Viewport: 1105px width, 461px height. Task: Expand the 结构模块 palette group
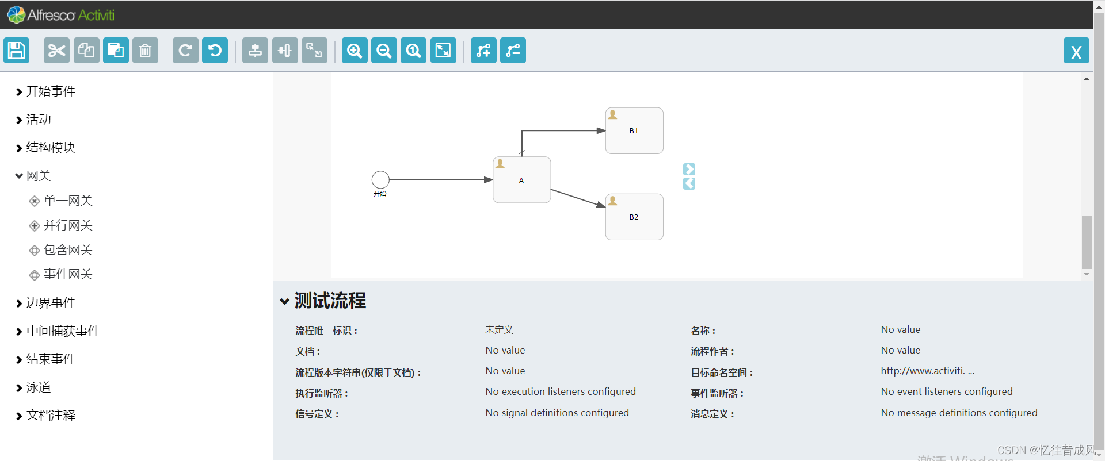coord(46,148)
